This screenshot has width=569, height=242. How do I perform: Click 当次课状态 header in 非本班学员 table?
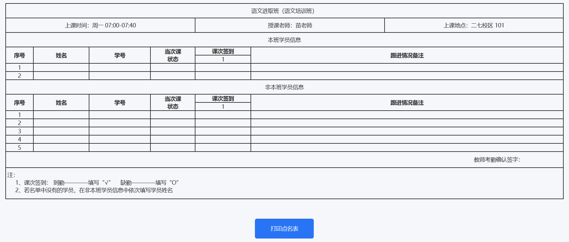[173, 103]
